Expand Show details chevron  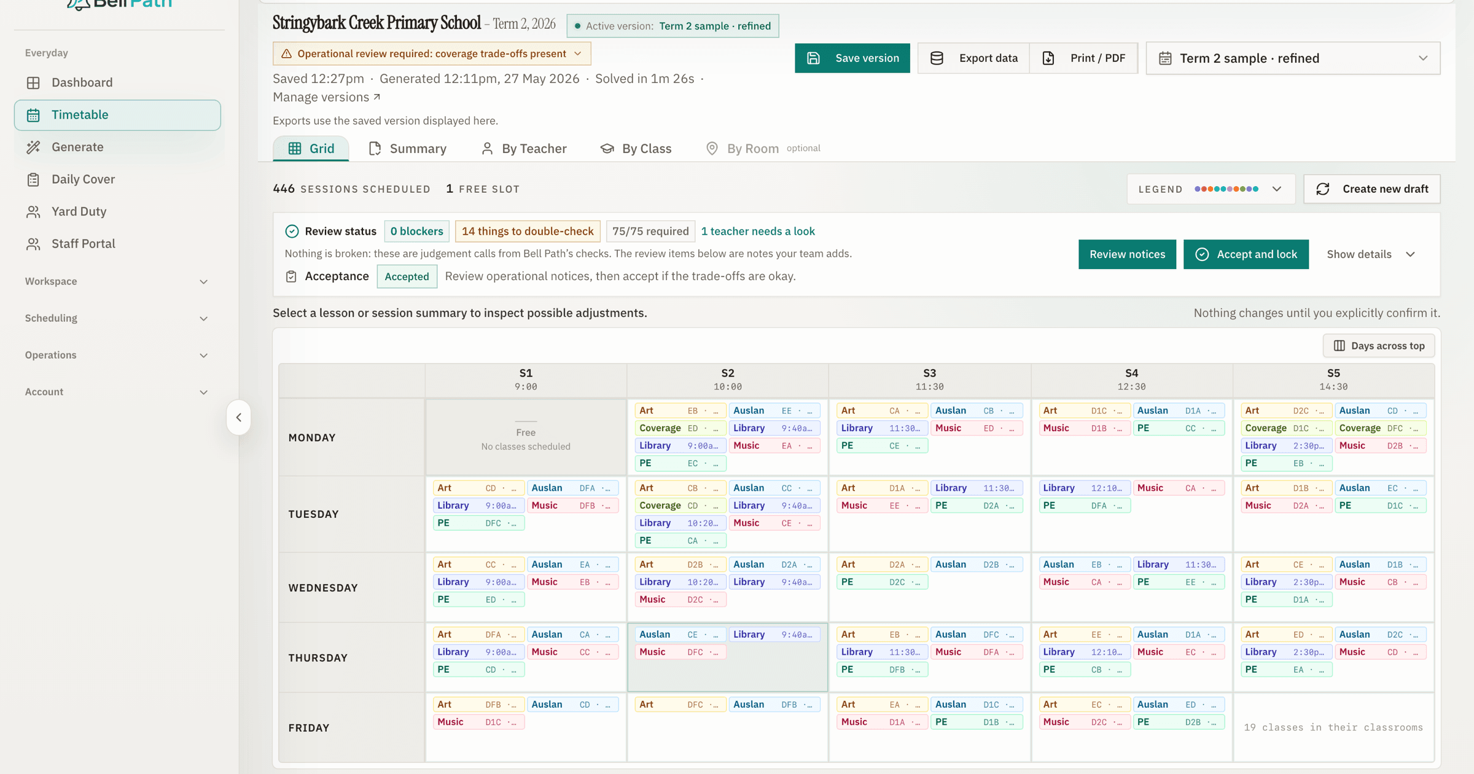point(1410,254)
